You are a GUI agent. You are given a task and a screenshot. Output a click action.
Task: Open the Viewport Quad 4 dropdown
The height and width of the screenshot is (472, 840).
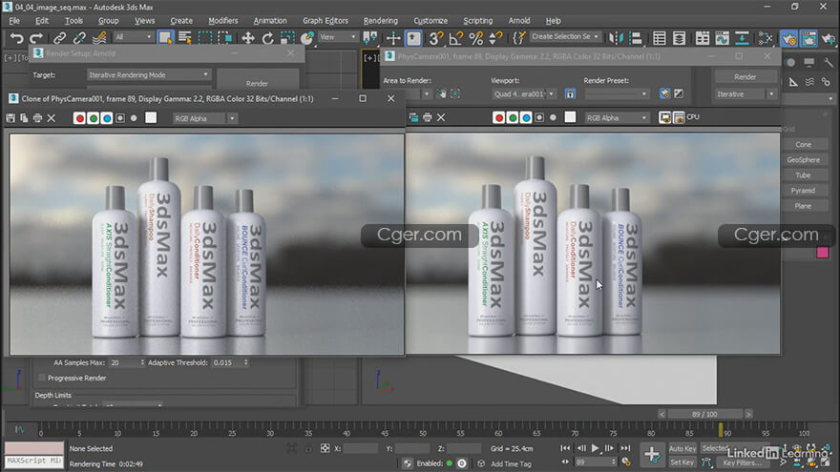[524, 94]
